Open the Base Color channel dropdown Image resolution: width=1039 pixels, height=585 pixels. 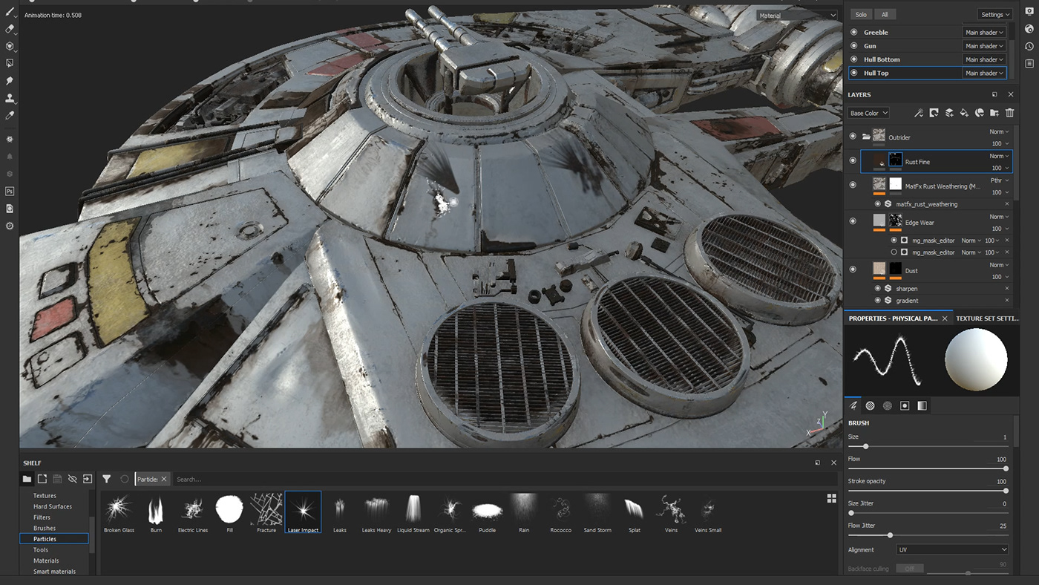[x=868, y=113]
